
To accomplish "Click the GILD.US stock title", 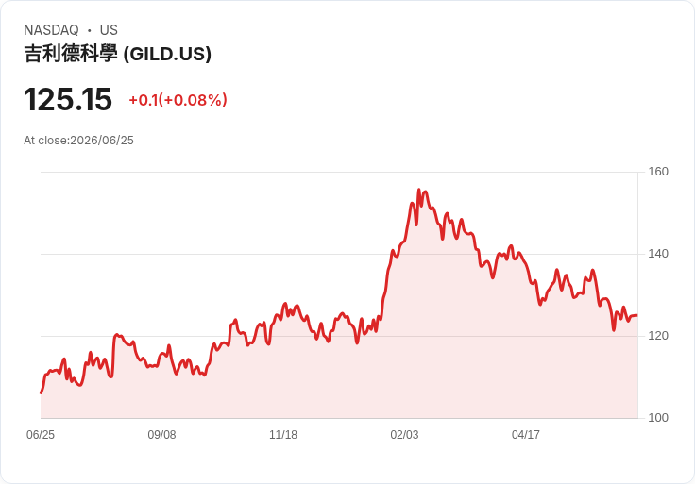I will point(117,54).
